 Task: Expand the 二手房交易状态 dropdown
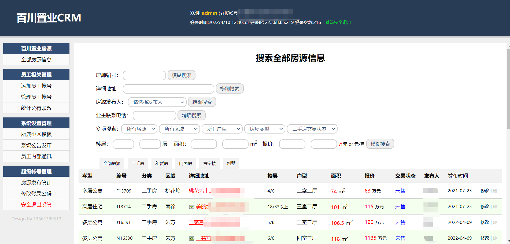click(312, 129)
